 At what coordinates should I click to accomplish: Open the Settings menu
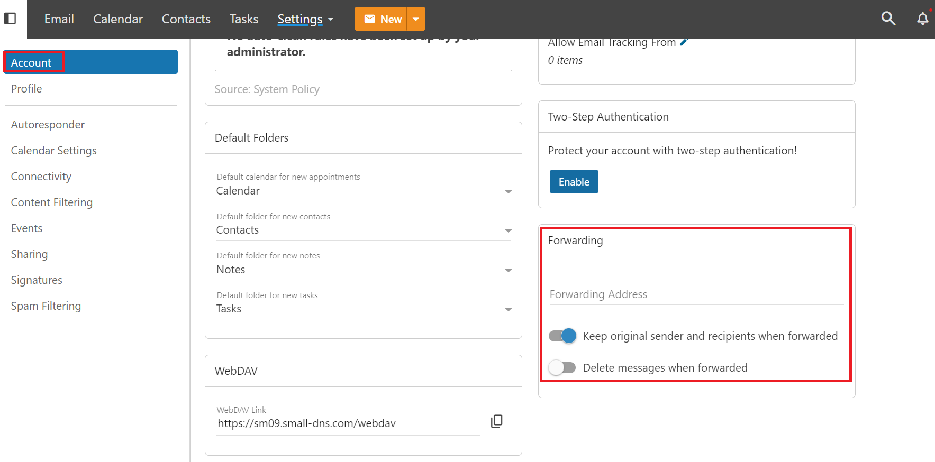pos(305,19)
